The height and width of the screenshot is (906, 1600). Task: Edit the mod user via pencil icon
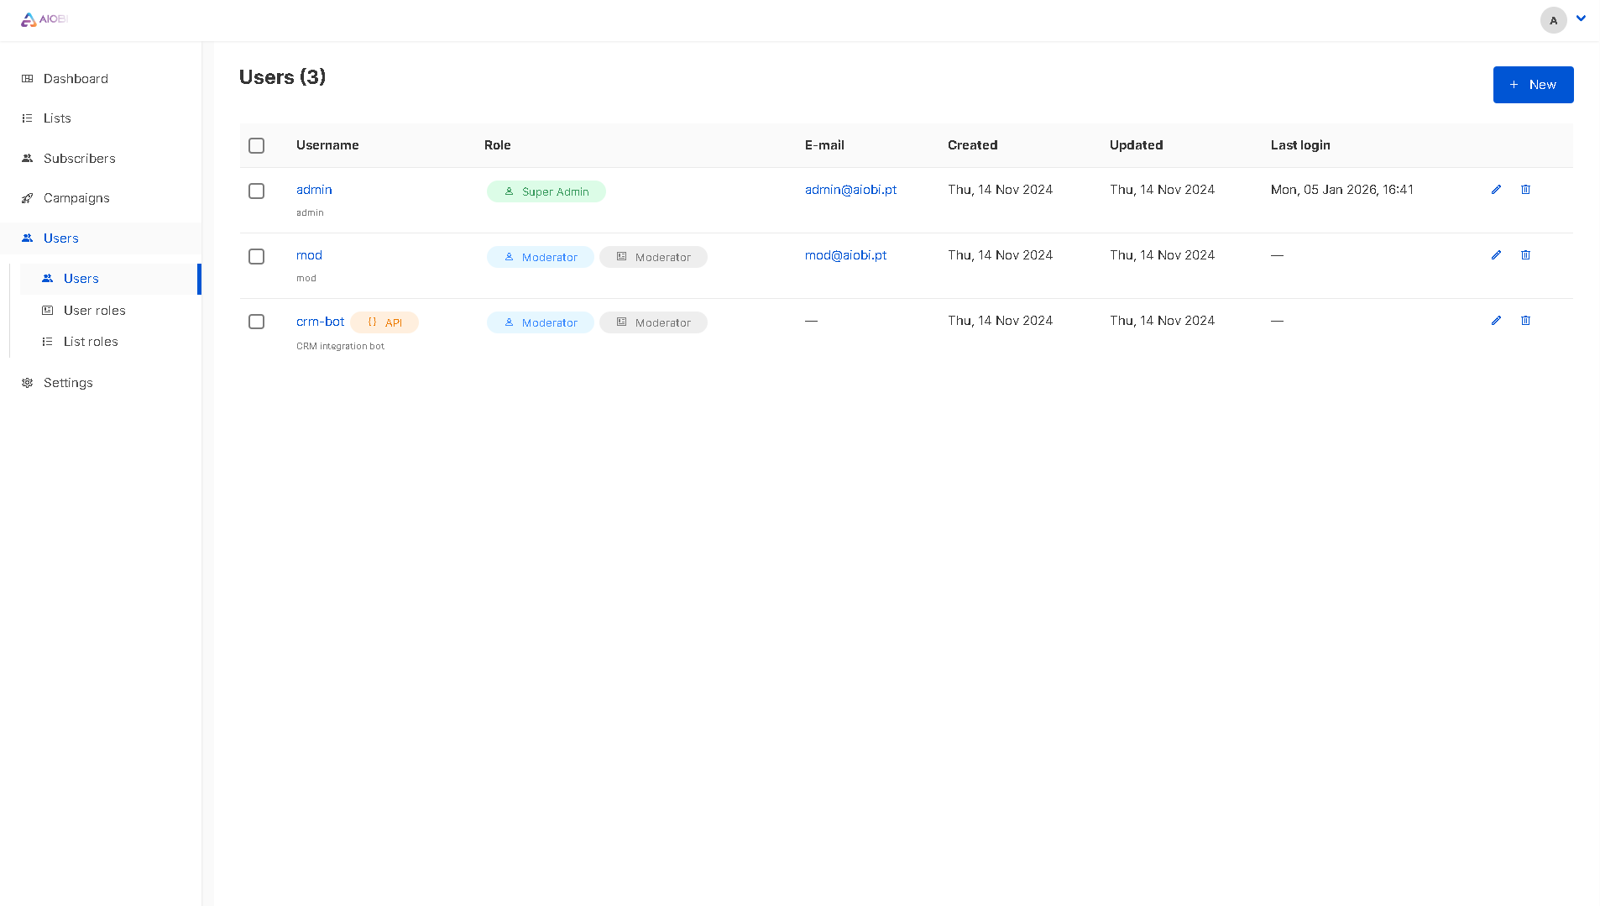[x=1496, y=255]
